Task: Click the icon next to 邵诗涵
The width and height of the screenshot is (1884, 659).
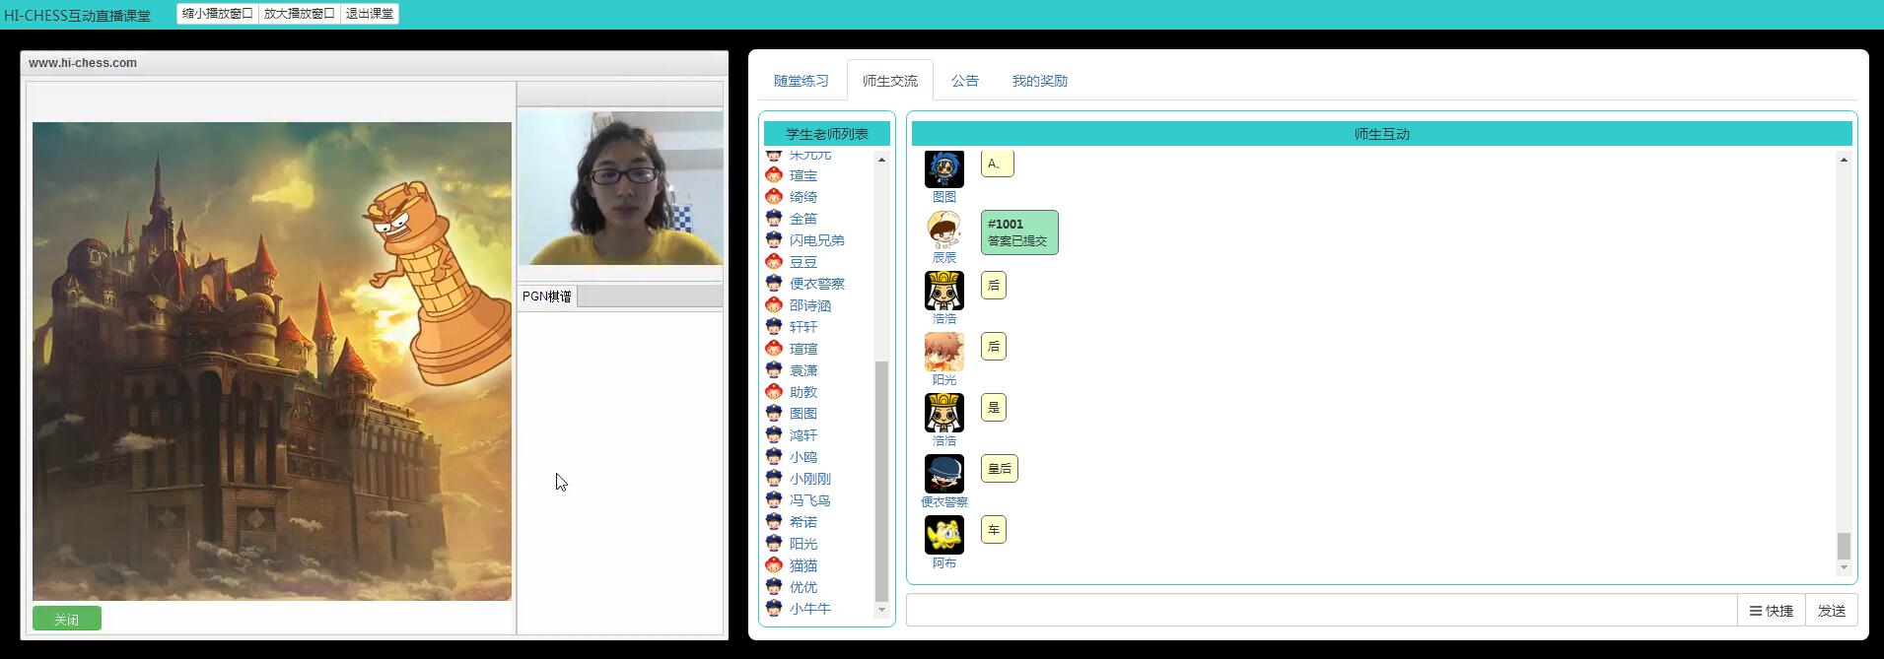Action: pyautogui.click(x=774, y=305)
